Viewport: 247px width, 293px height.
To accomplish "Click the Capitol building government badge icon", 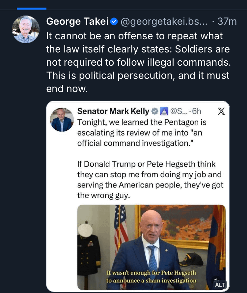I will (164, 112).
